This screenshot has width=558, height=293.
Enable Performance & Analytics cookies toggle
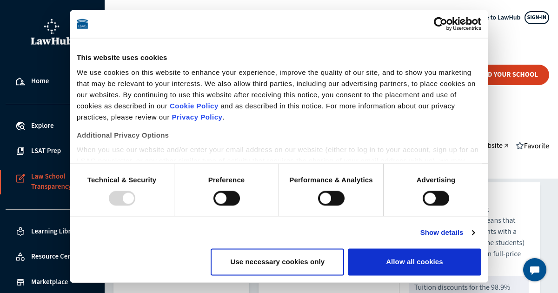pyautogui.click(x=331, y=198)
